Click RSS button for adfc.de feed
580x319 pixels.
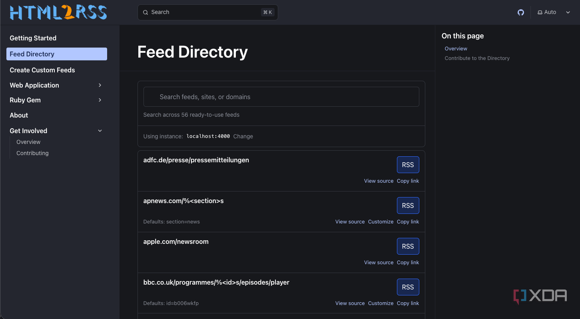[x=408, y=165]
